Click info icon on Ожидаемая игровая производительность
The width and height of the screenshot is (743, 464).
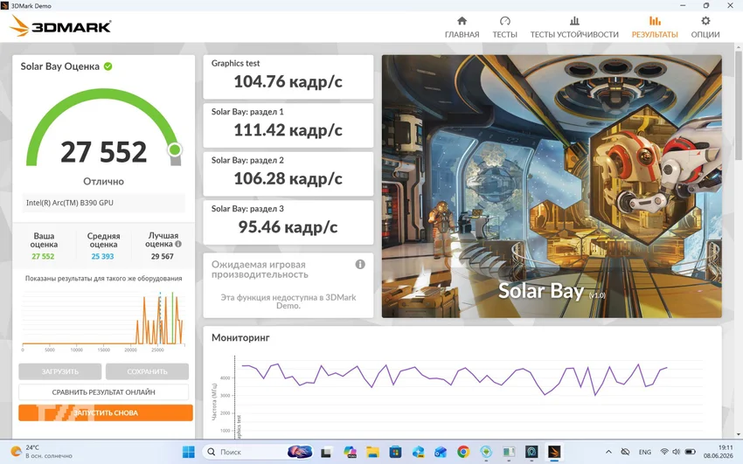pos(360,264)
